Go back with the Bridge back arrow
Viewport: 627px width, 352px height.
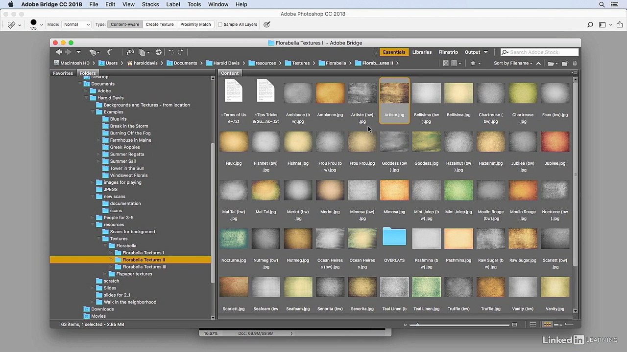coord(59,52)
